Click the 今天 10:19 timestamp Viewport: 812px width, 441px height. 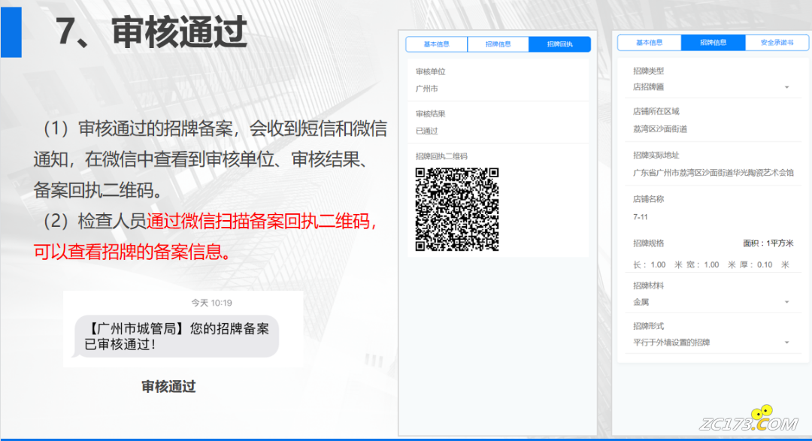coord(211,303)
